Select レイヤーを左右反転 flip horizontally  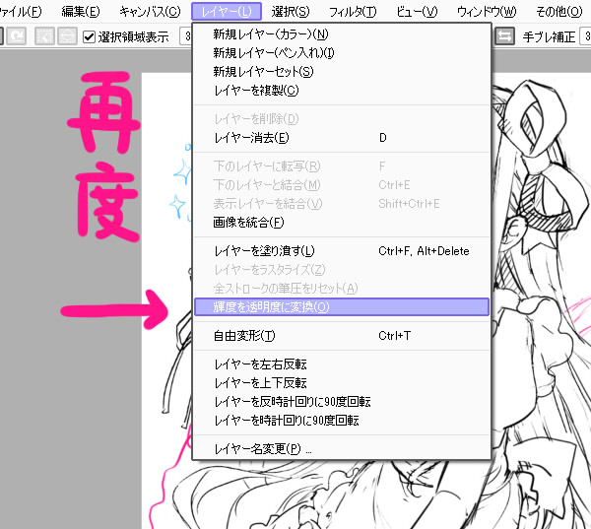tap(342, 364)
